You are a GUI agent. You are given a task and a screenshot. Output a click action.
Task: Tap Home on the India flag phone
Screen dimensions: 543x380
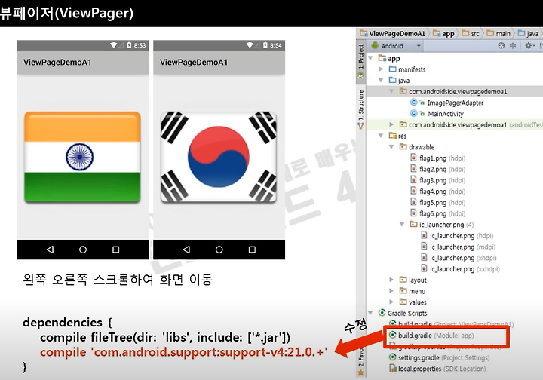click(83, 250)
